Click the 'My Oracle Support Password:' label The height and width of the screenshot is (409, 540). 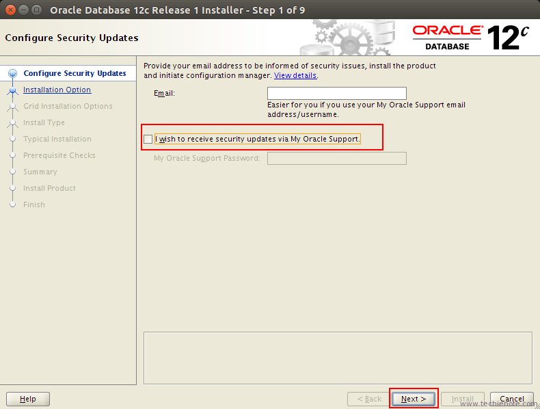[x=207, y=158]
